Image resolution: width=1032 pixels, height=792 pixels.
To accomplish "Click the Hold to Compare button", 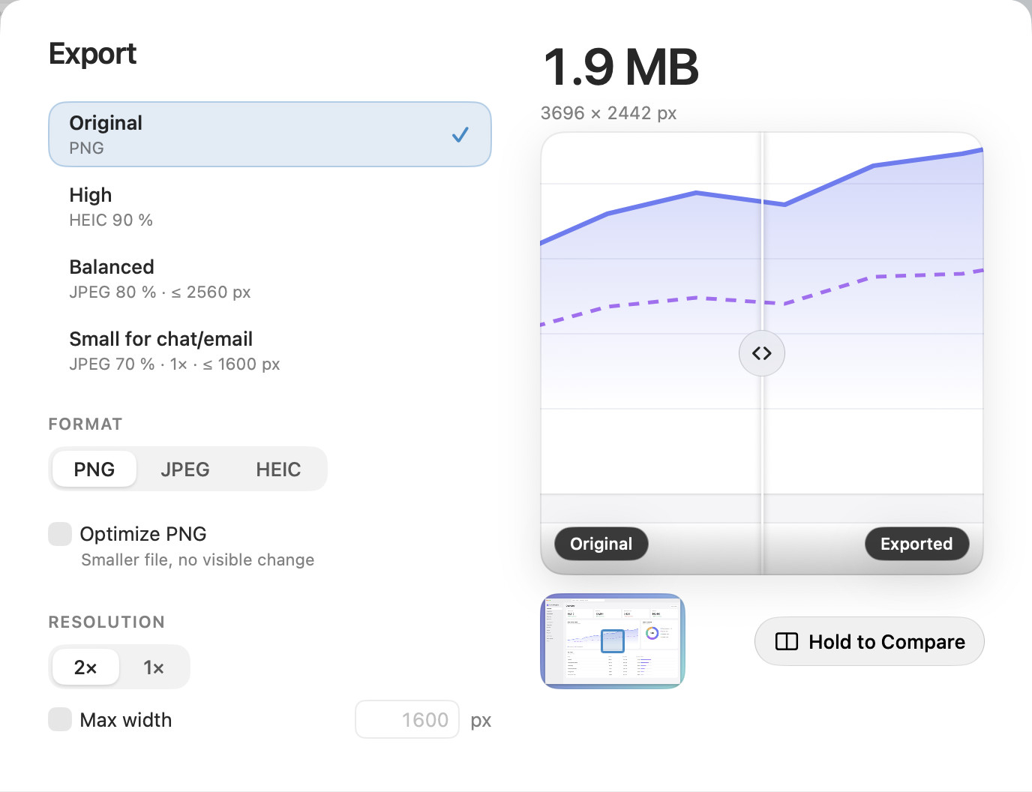I will tap(869, 641).
